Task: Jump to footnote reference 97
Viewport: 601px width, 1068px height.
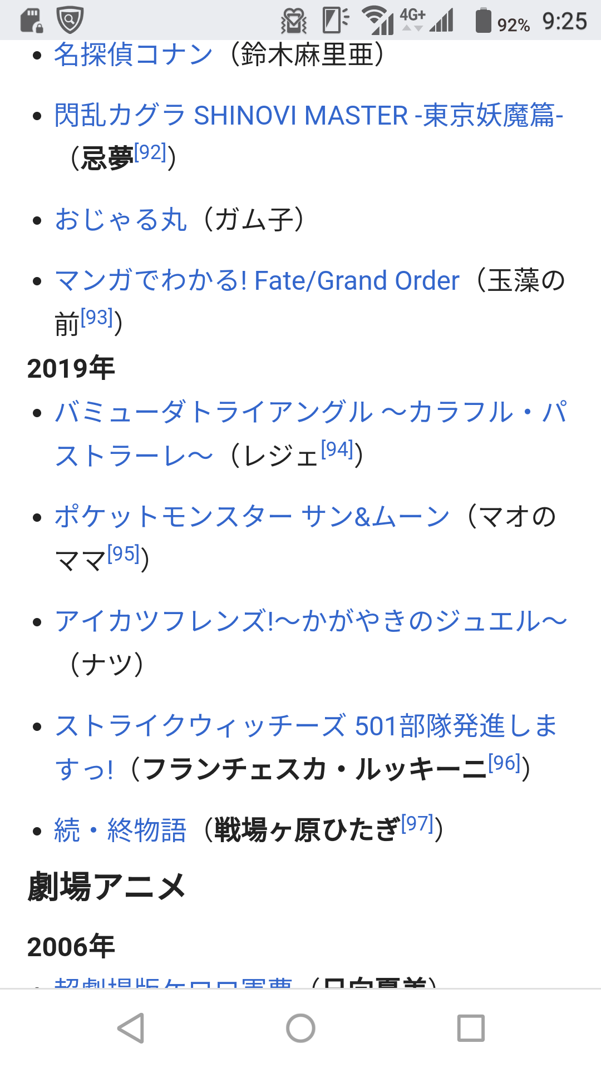Action: 417,824
